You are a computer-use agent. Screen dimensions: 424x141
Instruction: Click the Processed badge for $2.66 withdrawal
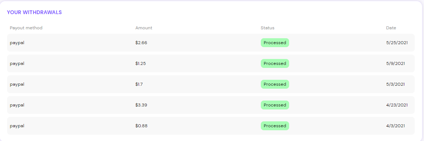275,43
